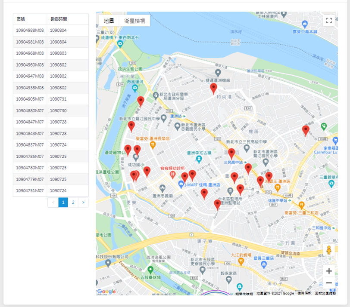The height and width of the screenshot is (307, 350).
Task: Click 宥宥婦幼診所 hospital icon
Action: coord(172,174)
